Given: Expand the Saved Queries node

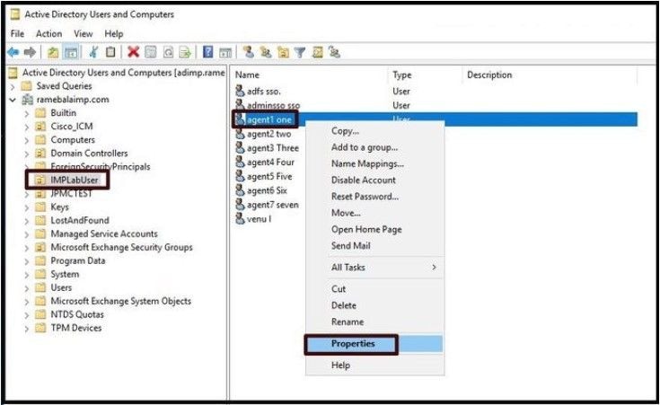Looking at the screenshot, I should click(13, 87).
